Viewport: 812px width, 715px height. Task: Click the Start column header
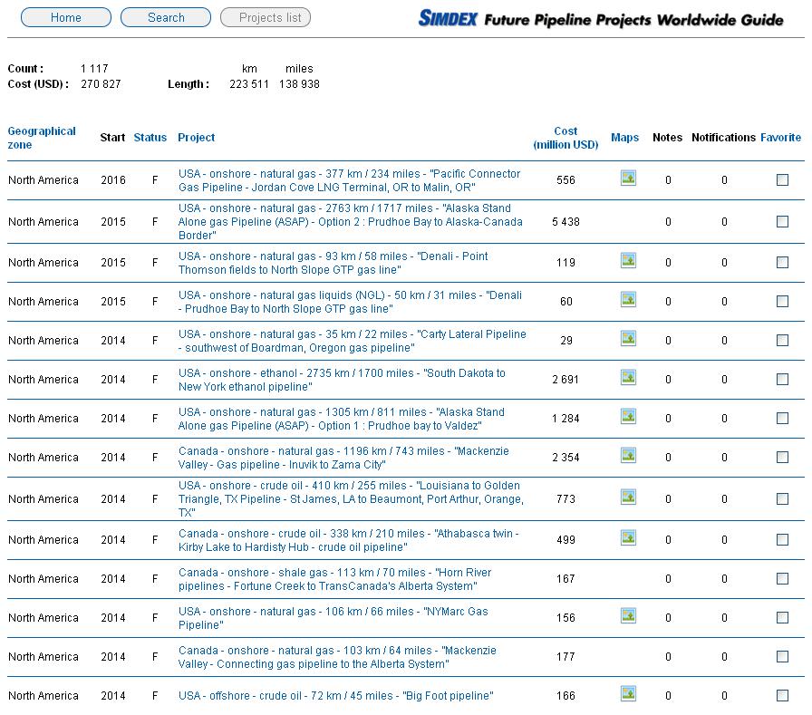[x=112, y=138]
